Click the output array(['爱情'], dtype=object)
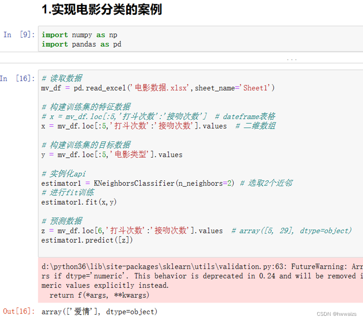Image resolution: width=363 pixels, height=320 pixels. pos(99,312)
